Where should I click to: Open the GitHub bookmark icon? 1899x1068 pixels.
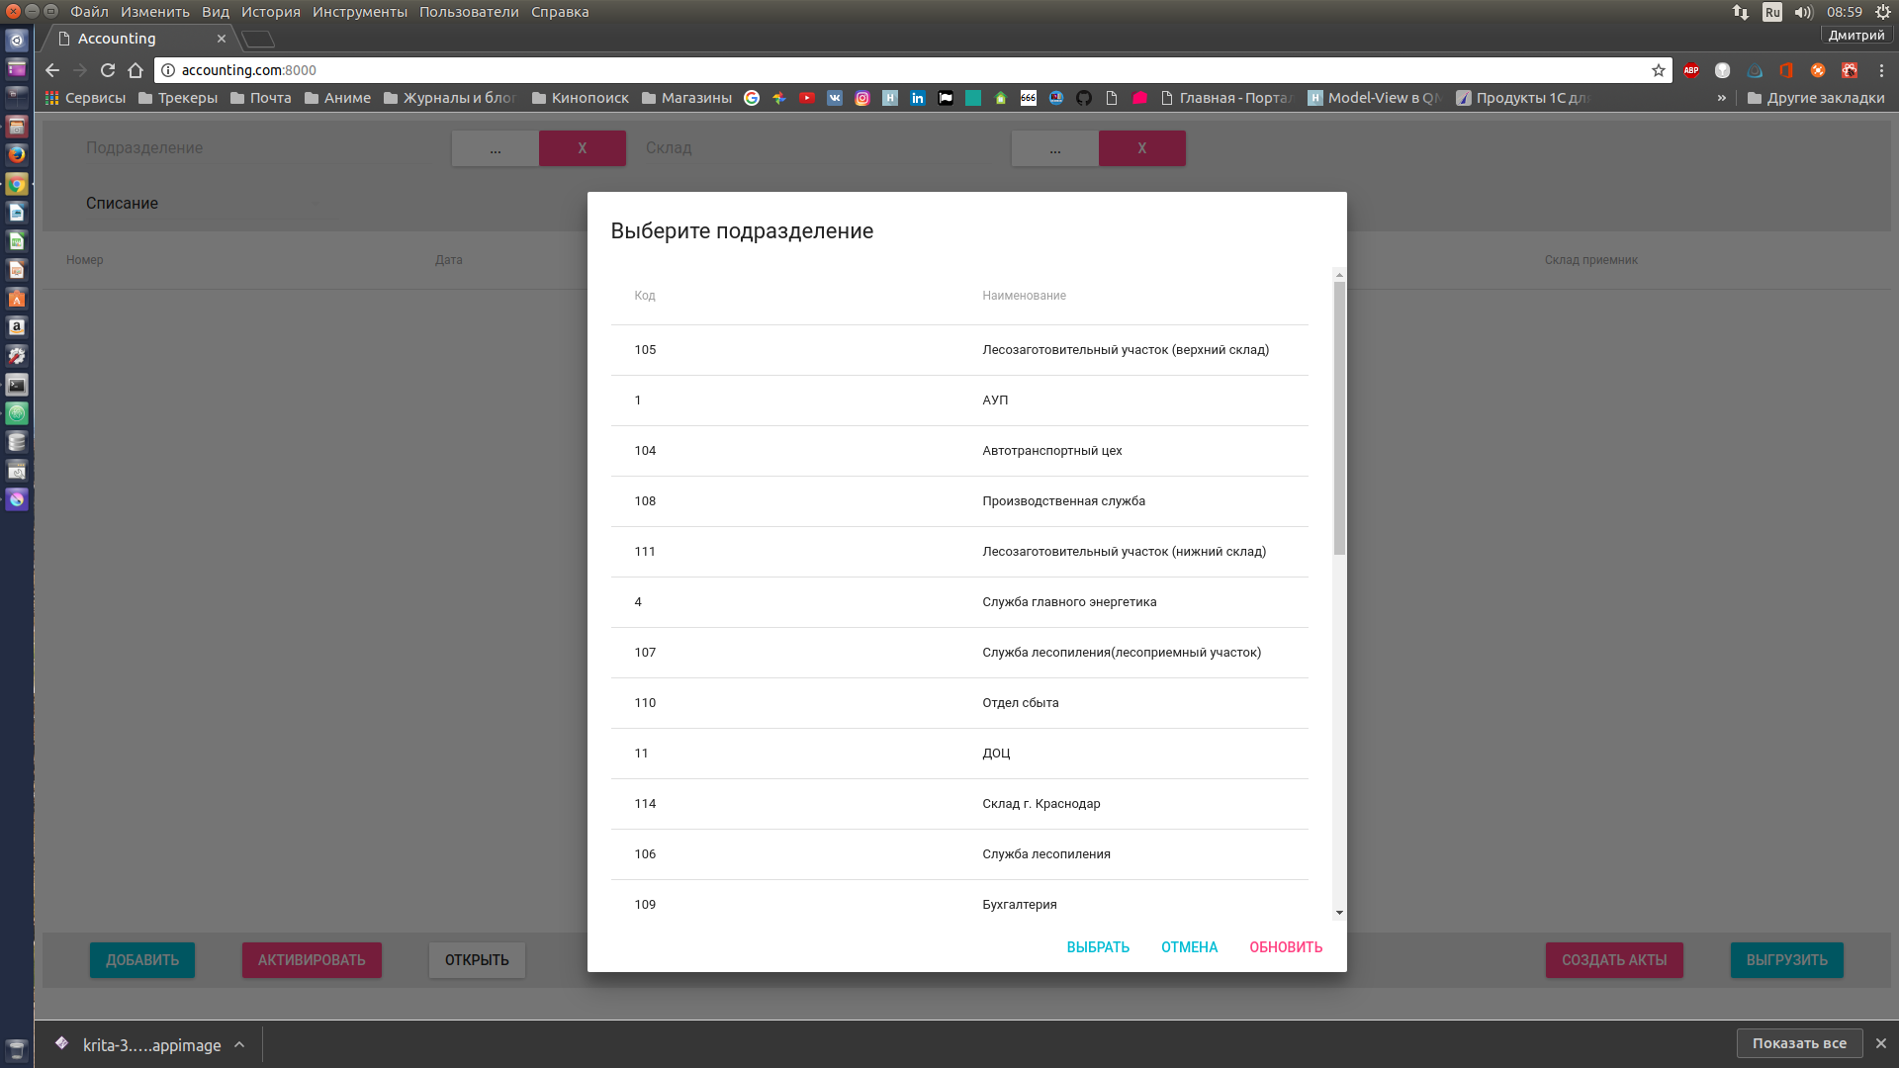[x=1084, y=98]
